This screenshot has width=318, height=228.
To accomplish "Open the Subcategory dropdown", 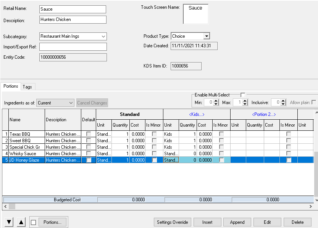I will 103,37.
